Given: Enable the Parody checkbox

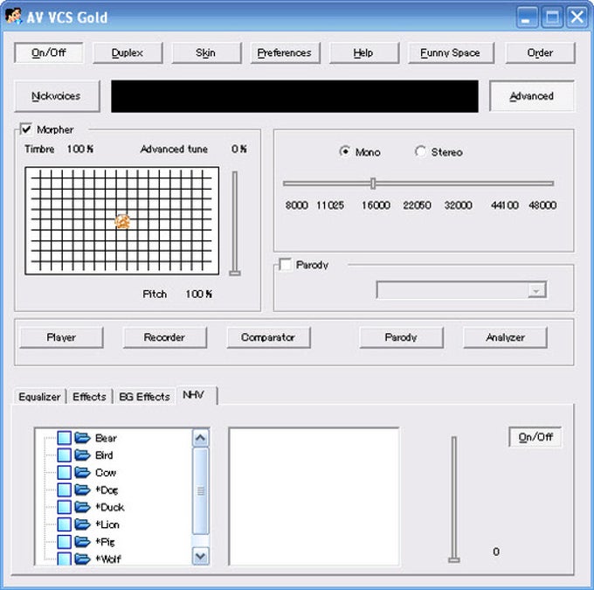Looking at the screenshot, I should 286,264.
